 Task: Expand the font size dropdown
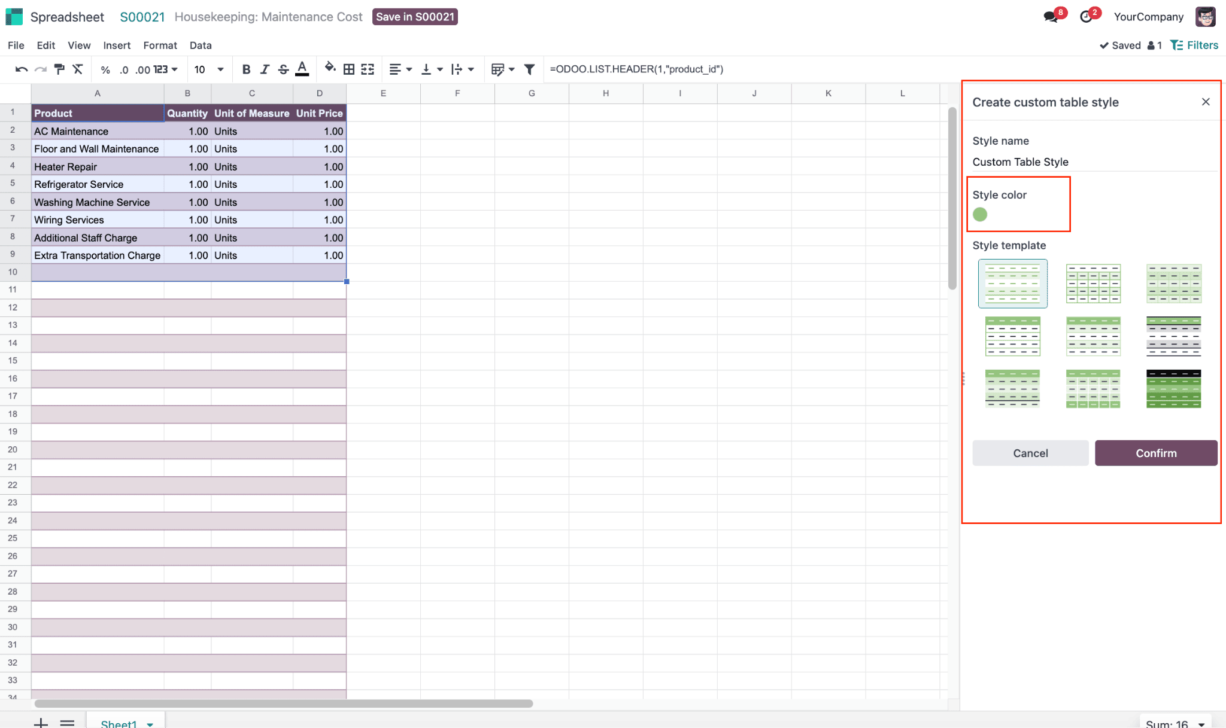point(220,69)
